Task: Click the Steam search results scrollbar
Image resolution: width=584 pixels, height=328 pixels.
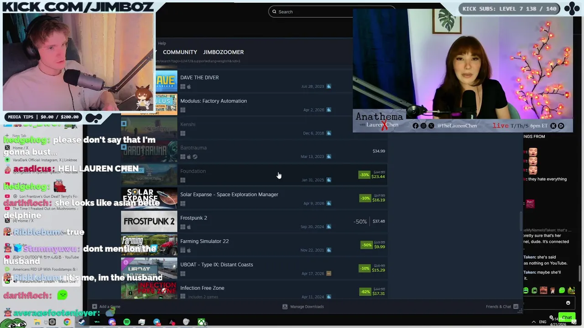Action: tap(521, 221)
